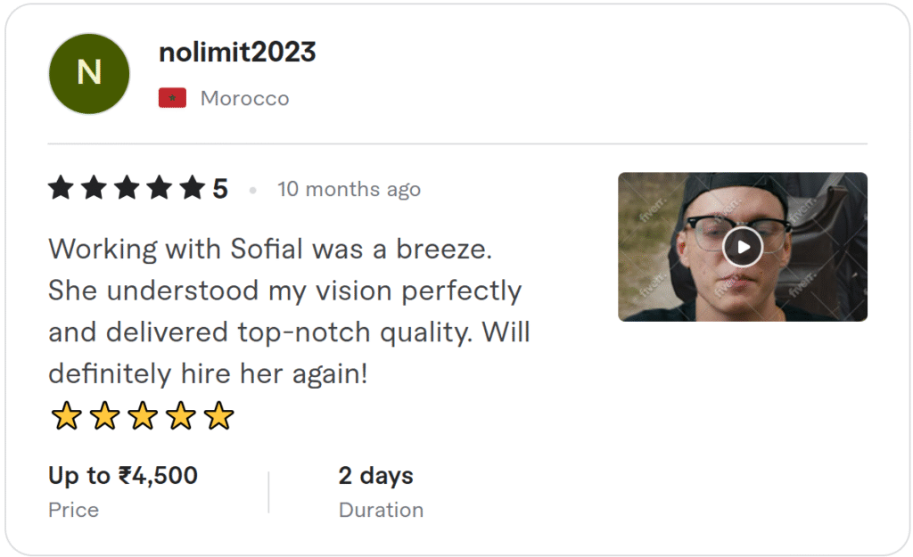The image size is (913, 557).
Task: Click the first black rating star
Action: pos(61,189)
